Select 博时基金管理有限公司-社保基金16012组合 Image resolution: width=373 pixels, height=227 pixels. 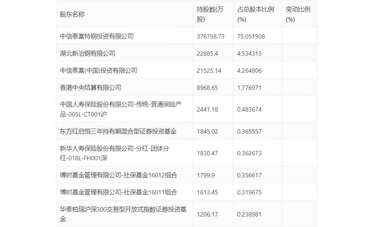coord(118,175)
